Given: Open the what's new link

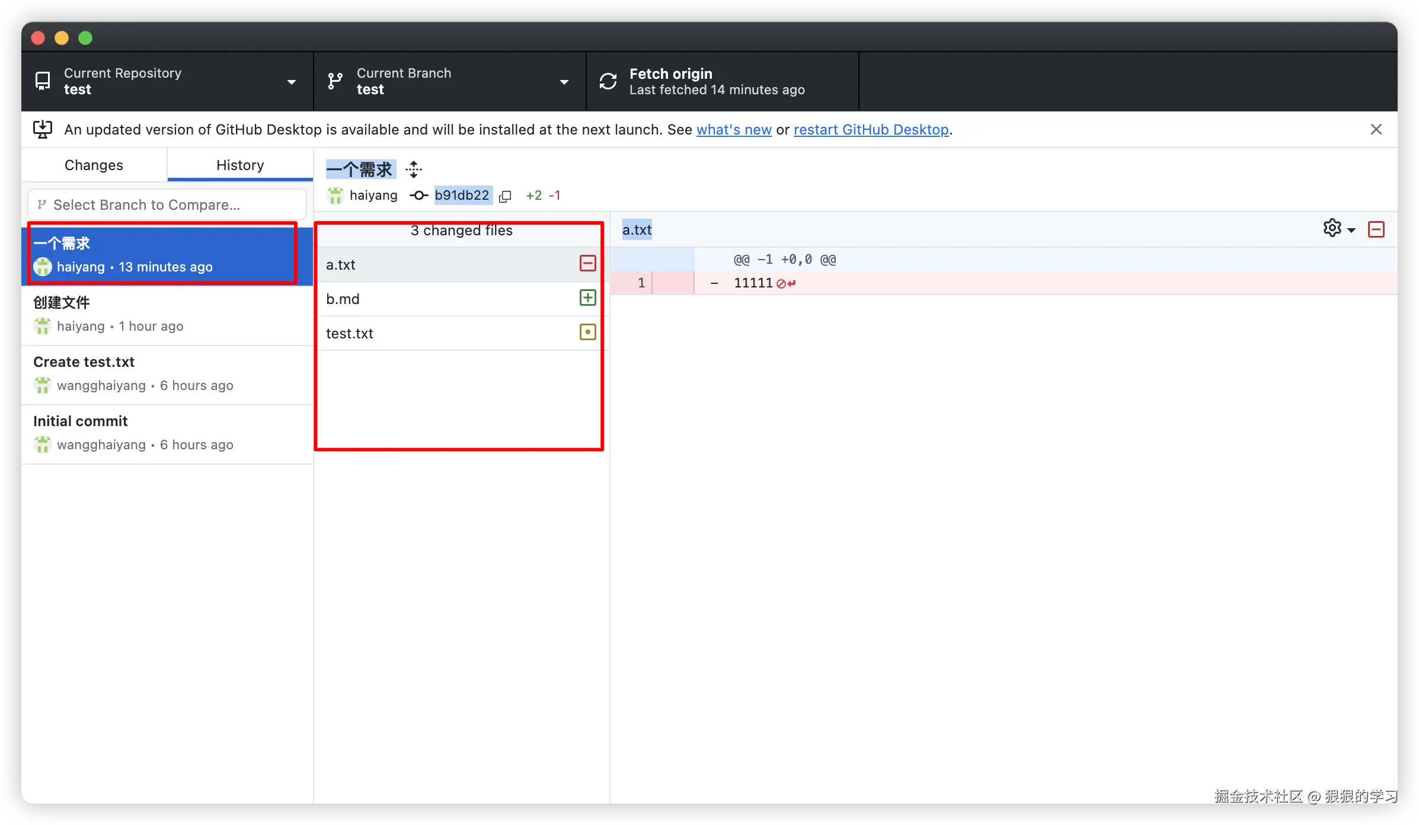Looking at the screenshot, I should pyautogui.click(x=733, y=130).
